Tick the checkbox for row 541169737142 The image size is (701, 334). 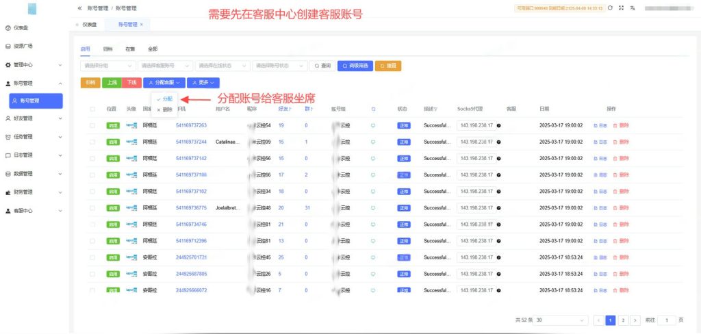(x=92, y=158)
